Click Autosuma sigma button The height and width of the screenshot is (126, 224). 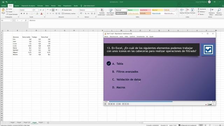pyautogui.click(x=202, y=9)
